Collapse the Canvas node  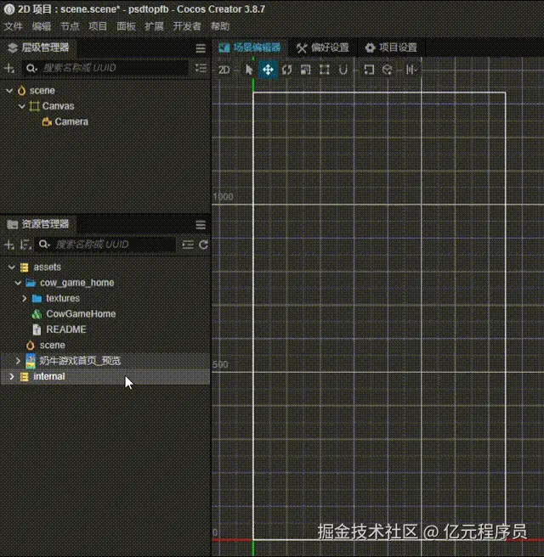[x=22, y=106]
